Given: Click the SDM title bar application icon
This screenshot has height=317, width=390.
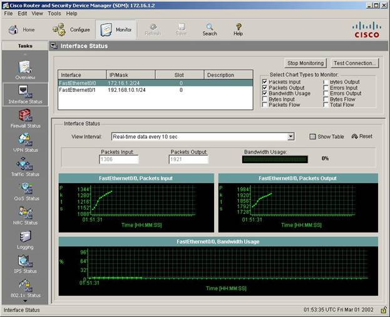Looking at the screenshot, I should [x=6, y=6].
